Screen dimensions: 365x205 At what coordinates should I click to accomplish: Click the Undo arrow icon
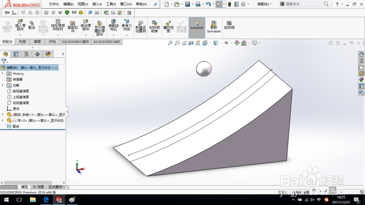208,4
